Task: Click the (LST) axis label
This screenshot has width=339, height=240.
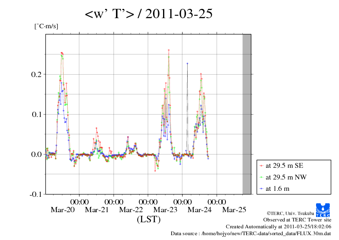Action: [149, 219]
